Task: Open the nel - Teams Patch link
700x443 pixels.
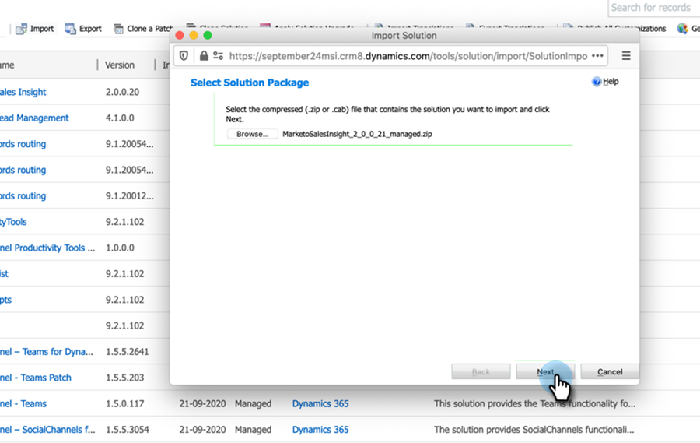Action: coord(36,378)
